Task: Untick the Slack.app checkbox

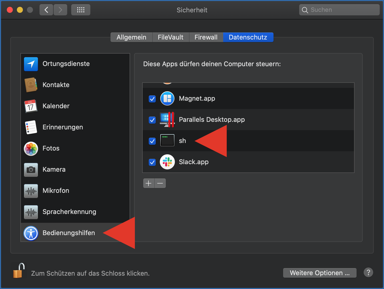Action: pos(152,162)
